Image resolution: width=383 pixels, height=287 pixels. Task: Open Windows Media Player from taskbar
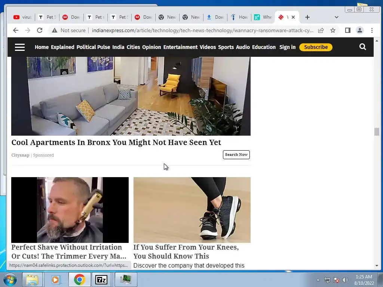pos(55,280)
